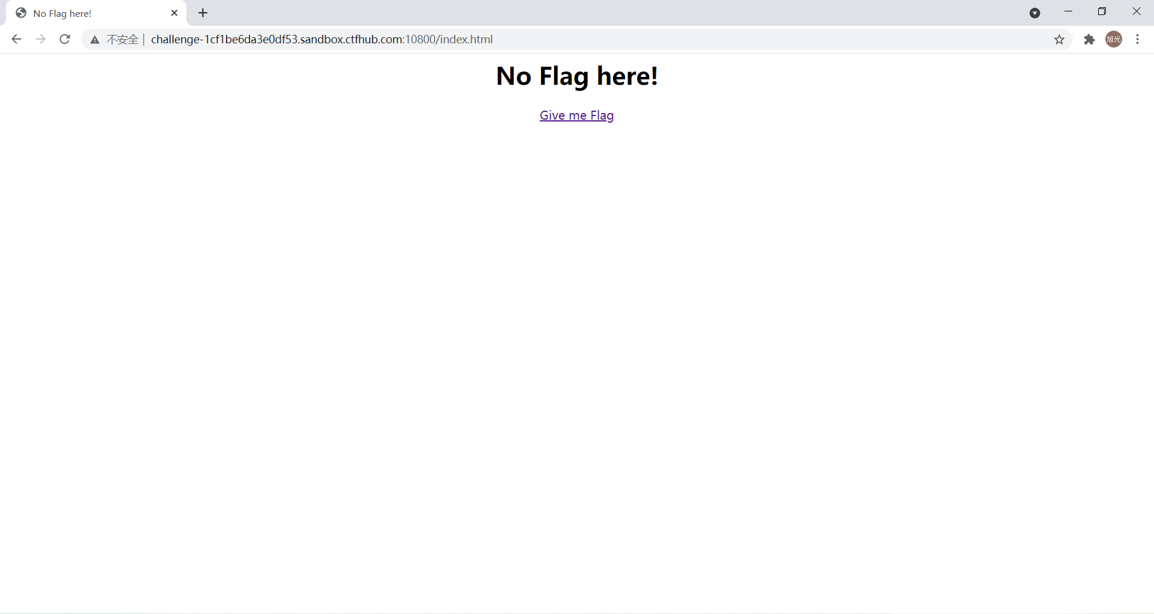Click the forward navigation arrow
This screenshot has height=614, width=1154.
(40, 40)
